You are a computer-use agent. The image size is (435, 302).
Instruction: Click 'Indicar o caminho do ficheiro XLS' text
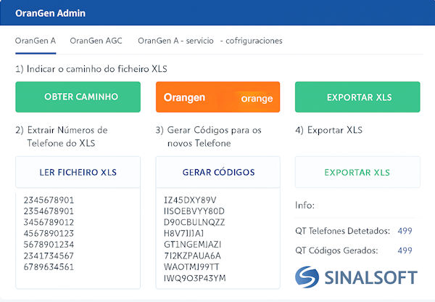97,69
